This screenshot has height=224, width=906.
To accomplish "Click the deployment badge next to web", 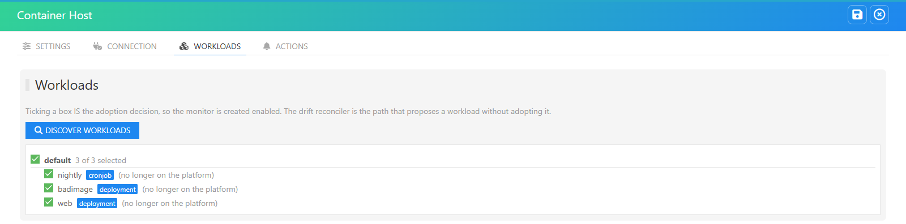I will pos(97,204).
